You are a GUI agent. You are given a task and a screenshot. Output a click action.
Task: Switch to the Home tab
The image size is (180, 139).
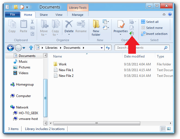(28, 15)
